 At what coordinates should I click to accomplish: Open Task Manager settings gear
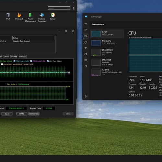[86, 97]
